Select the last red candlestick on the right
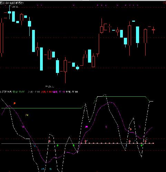Screen dimensions: 166x172 tap(153, 30)
